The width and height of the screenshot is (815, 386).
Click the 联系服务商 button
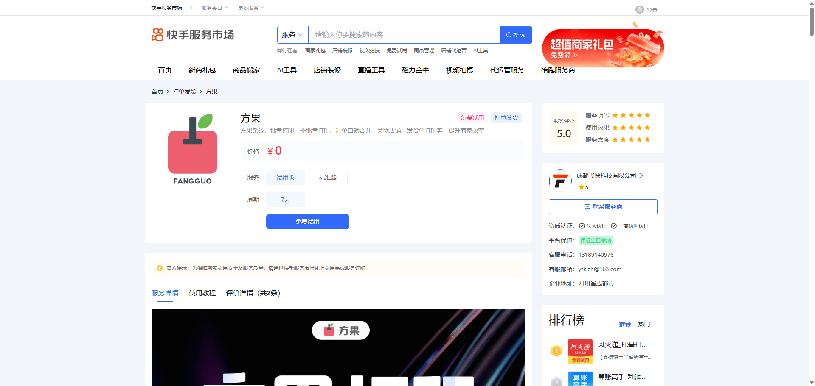(603, 207)
